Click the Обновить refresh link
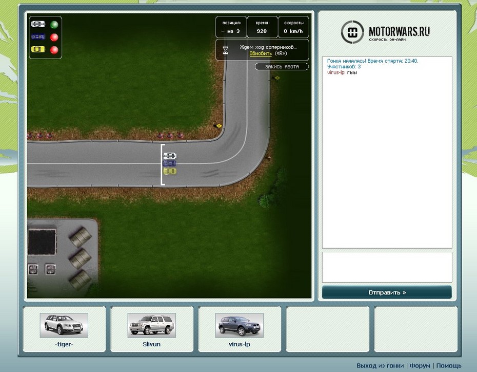Viewport: 477px width, 372px height. click(261, 53)
